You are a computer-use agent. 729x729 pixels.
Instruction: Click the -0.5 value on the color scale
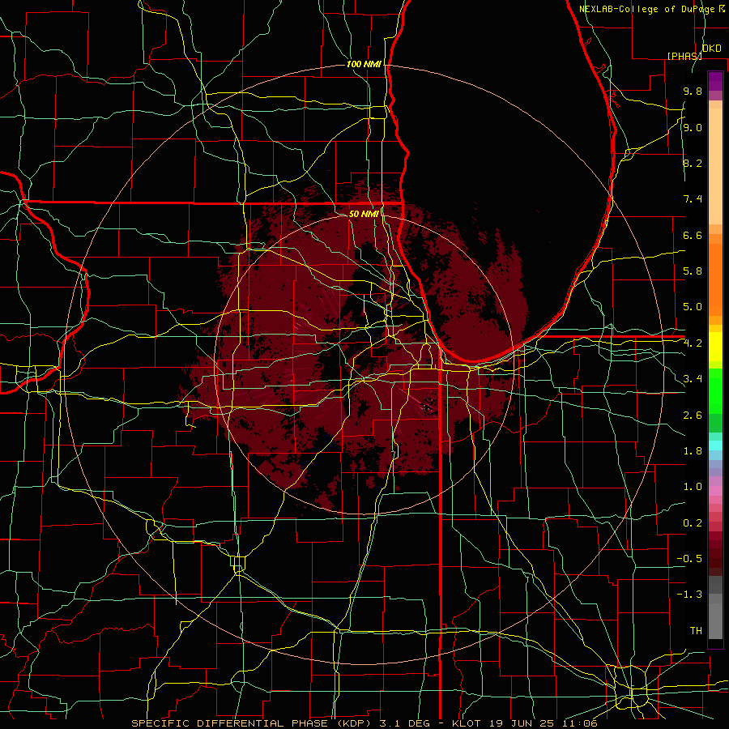[689, 559]
